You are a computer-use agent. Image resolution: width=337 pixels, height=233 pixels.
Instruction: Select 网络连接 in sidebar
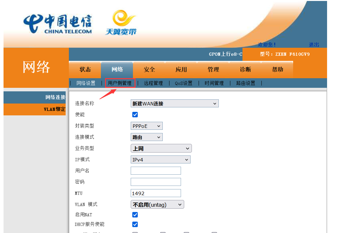point(35,97)
